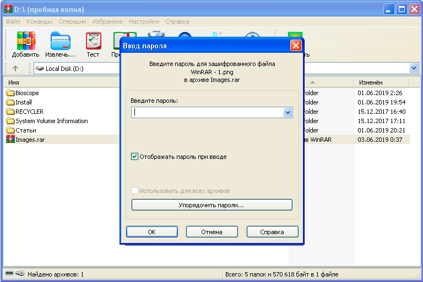Click the key icon in status bar
423x282 pixels.
pos(20,274)
